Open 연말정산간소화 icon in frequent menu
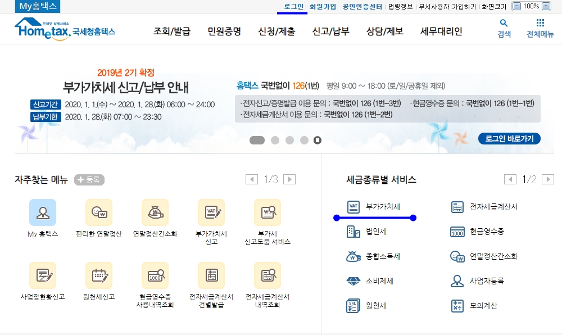The width and height of the screenshot is (562, 335). tap(155, 212)
